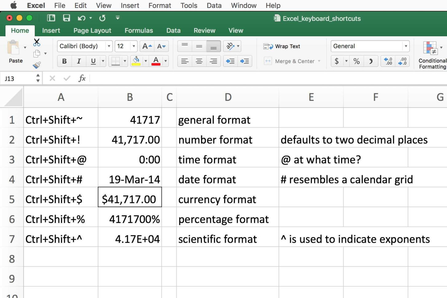The height and width of the screenshot is (298, 447).
Task: Toggle bold formatting
Action: tap(64, 61)
